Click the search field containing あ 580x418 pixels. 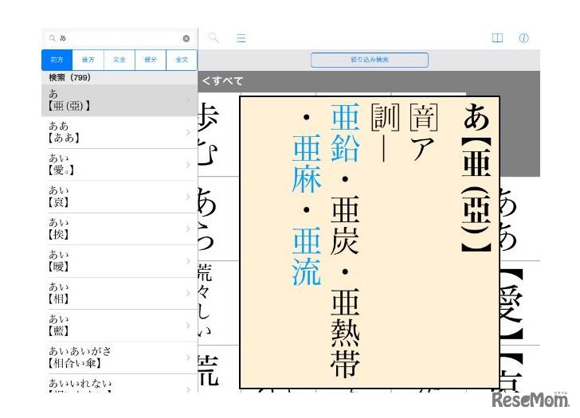coord(120,38)
